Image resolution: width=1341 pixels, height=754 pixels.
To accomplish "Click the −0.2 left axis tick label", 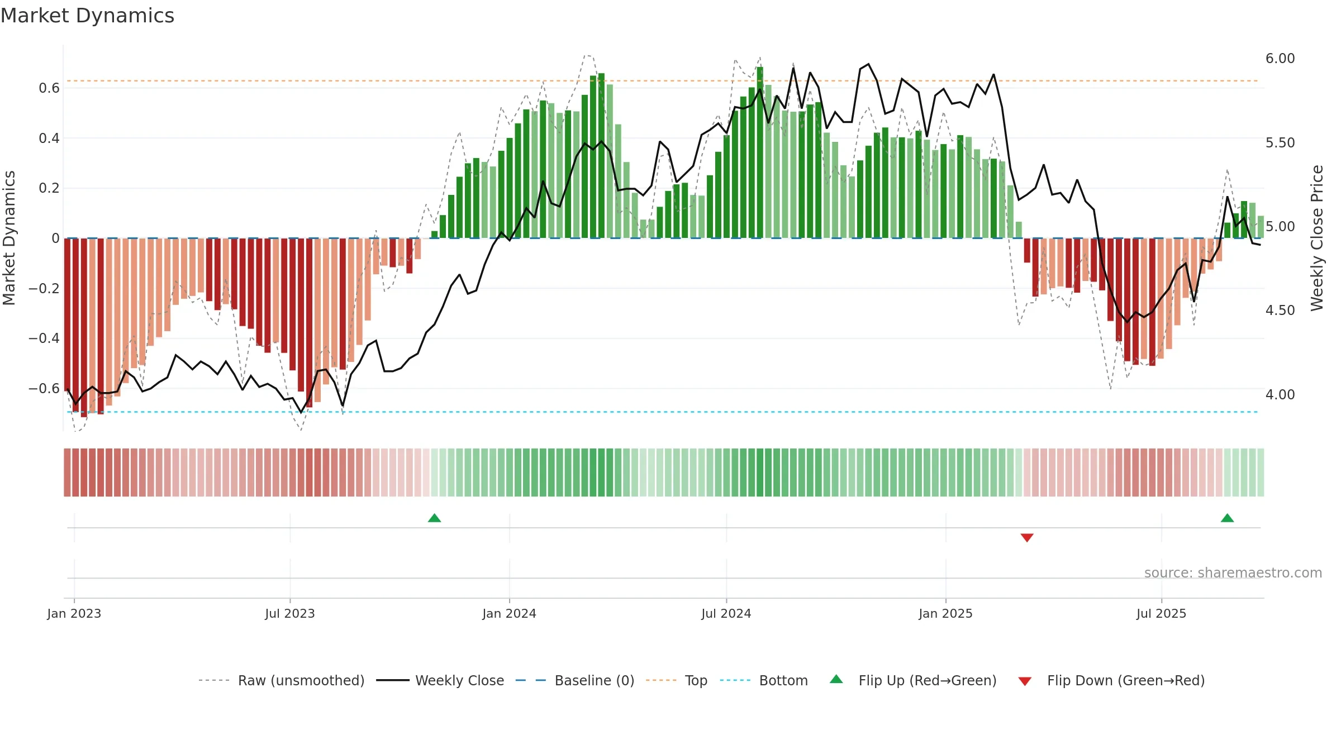I will point(44,288).
